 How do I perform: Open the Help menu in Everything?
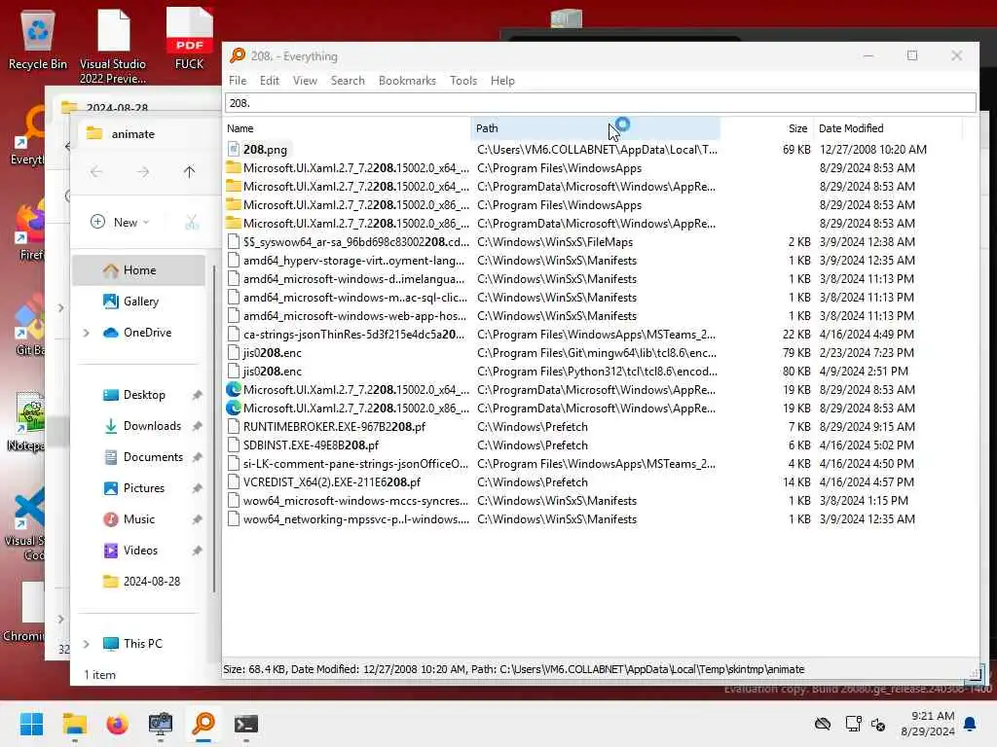tap(502, 81)
